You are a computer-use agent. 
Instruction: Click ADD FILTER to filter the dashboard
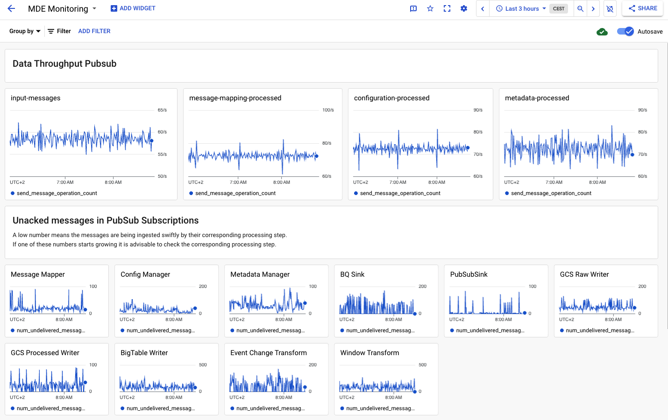(x=94, y=31)
